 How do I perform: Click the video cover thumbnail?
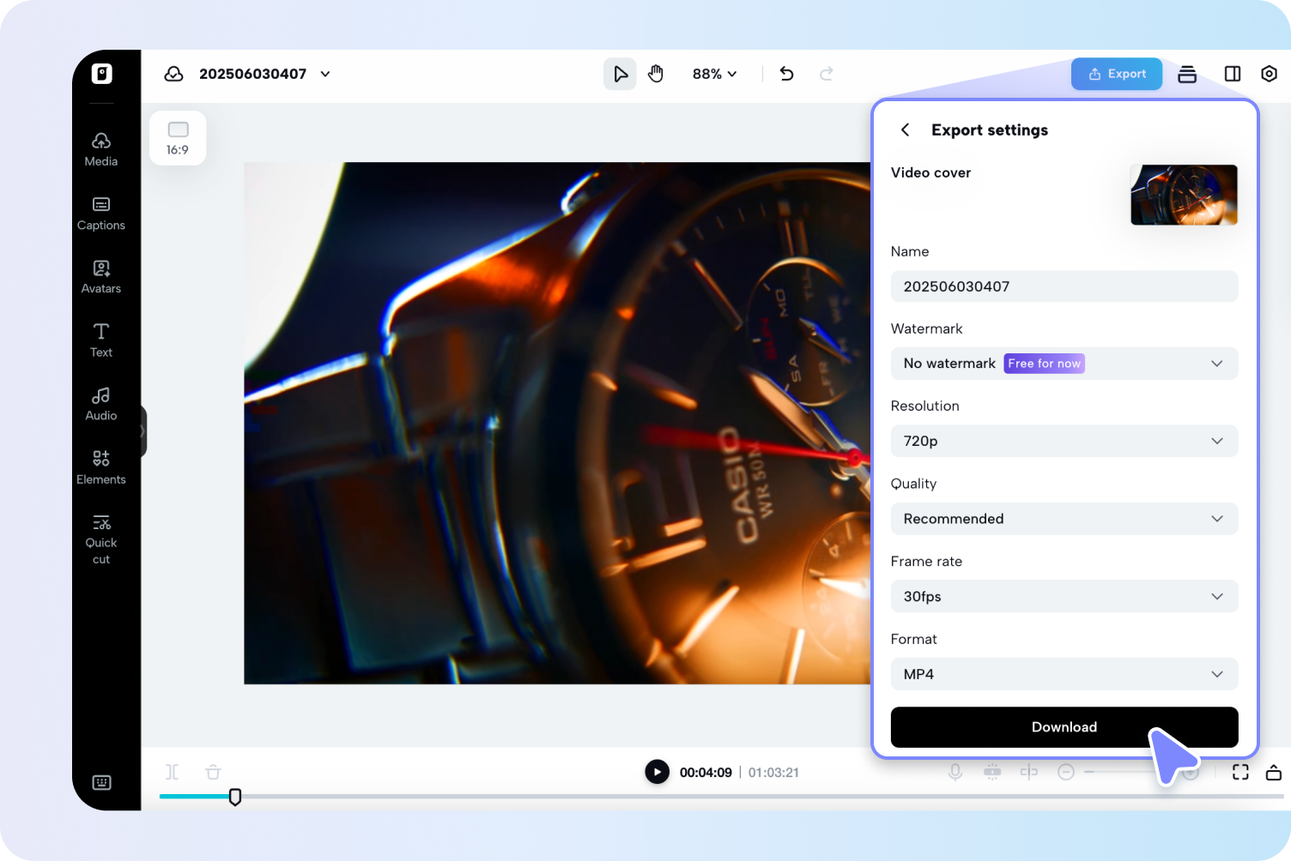1184,195
